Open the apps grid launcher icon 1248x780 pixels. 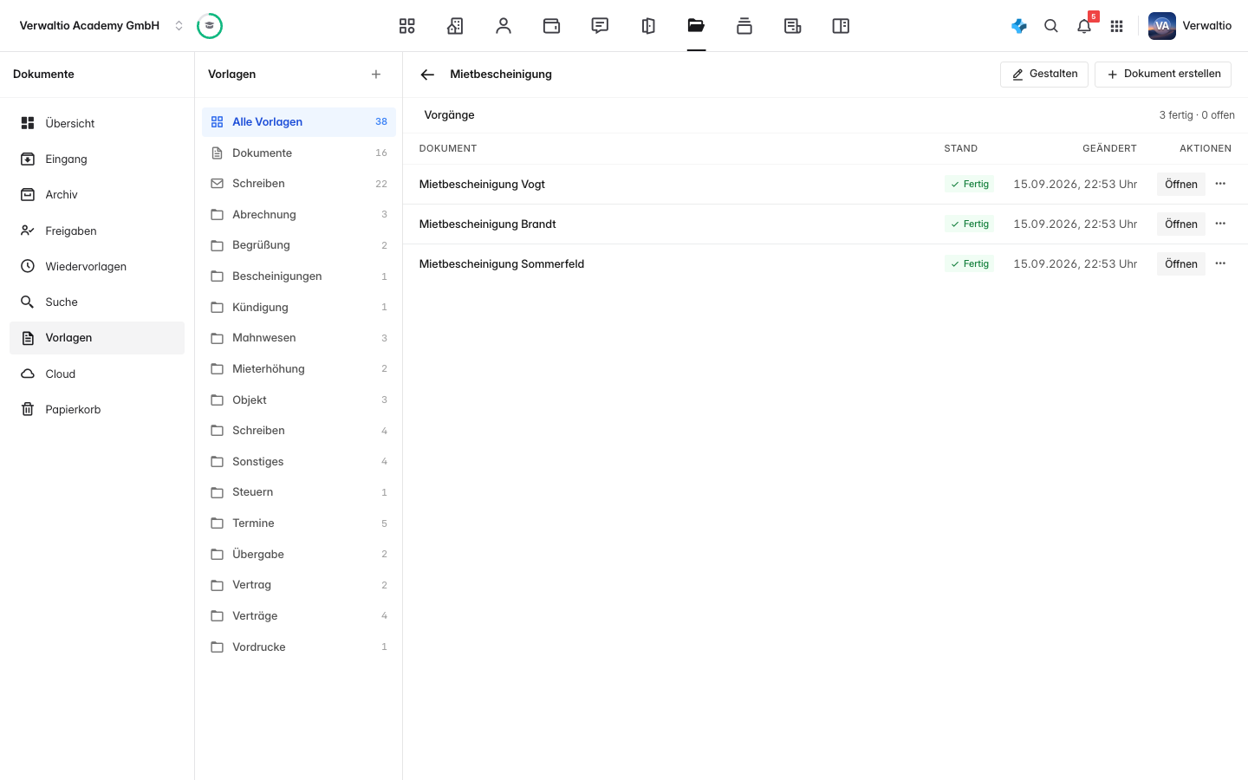point(1117,26)
